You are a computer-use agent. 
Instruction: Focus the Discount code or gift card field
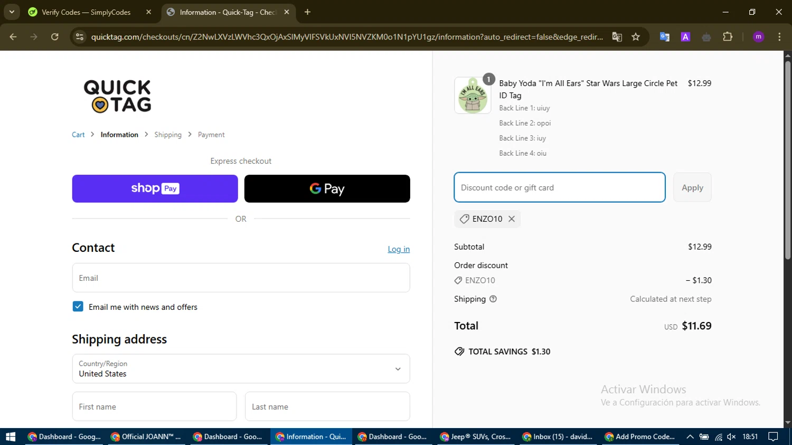(x=560, y=187)
